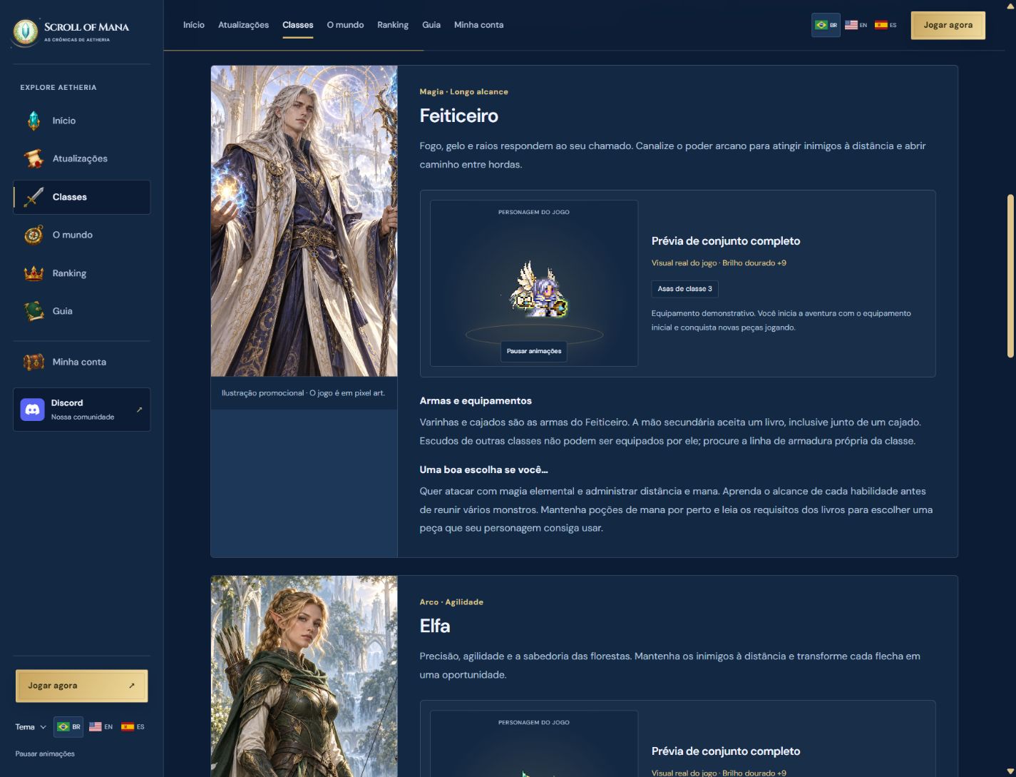Click the 'Armas e equipamentos' subheading
This screenshot has height=777, width=1016.
pyautogui.click(x=476, y=401)
